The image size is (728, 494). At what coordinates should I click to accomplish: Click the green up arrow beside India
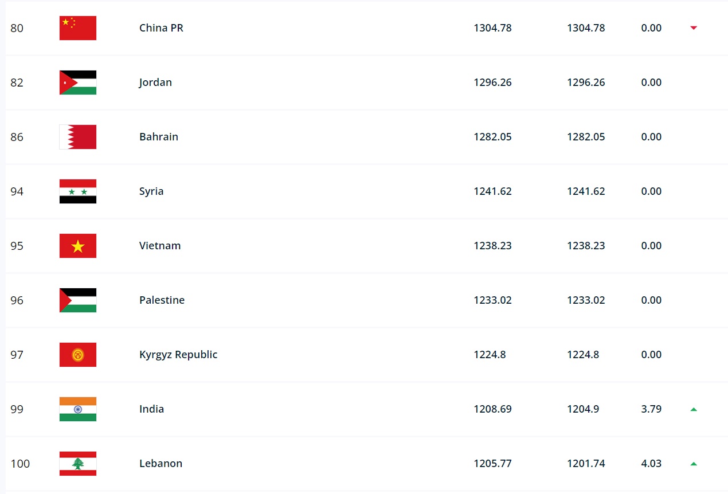click(x=694, y=409)
